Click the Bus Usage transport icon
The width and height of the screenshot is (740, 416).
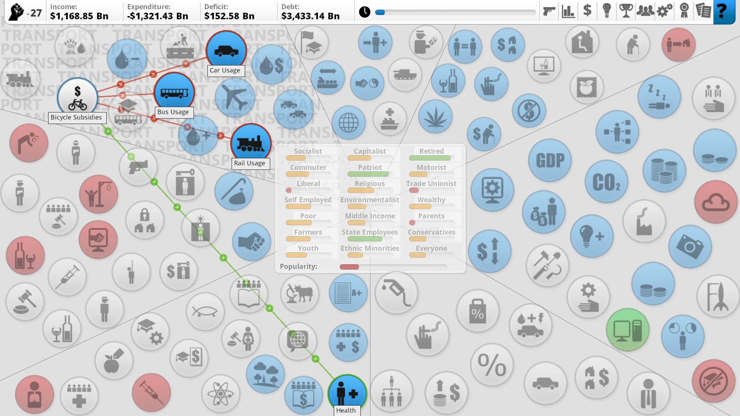(173, 94)
